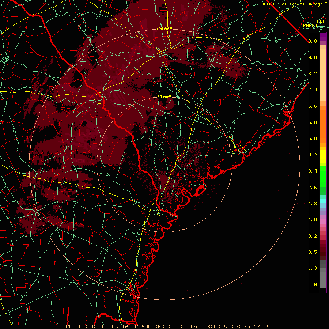The width and height of the screenshot is (329, 329).
Task: Click the 3.4 scale value
Action: coord(313,171)
